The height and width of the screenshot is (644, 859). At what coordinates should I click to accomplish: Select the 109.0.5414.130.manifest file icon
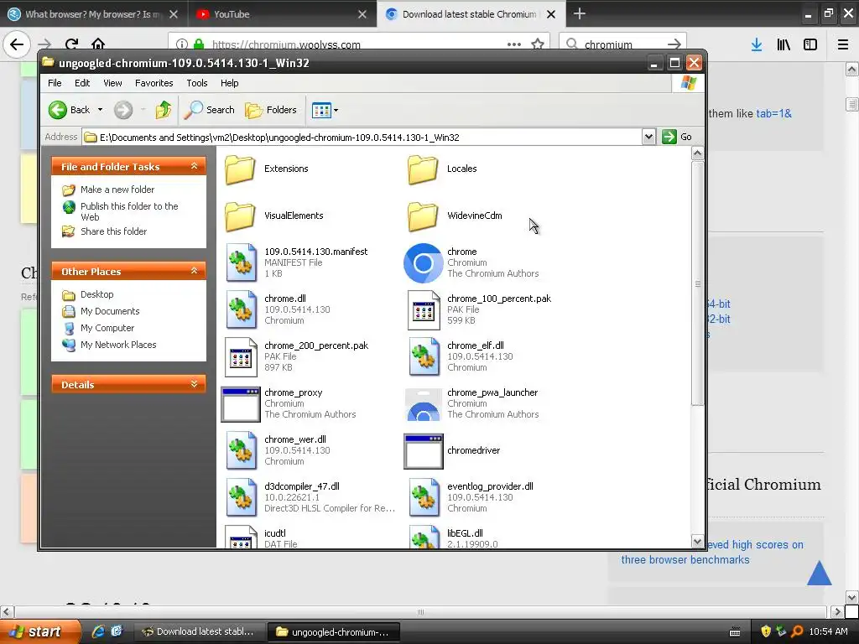241,262
